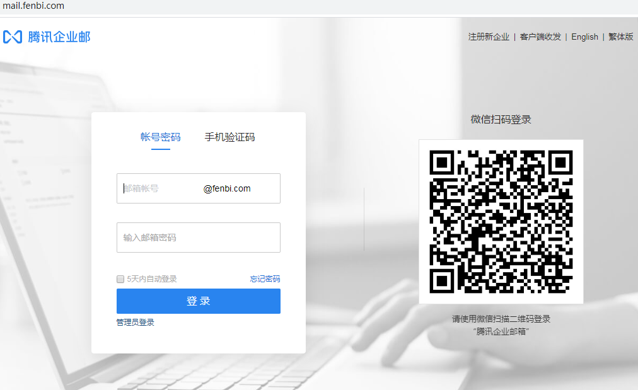Uncheck the auto-login option

pos(120,278)
